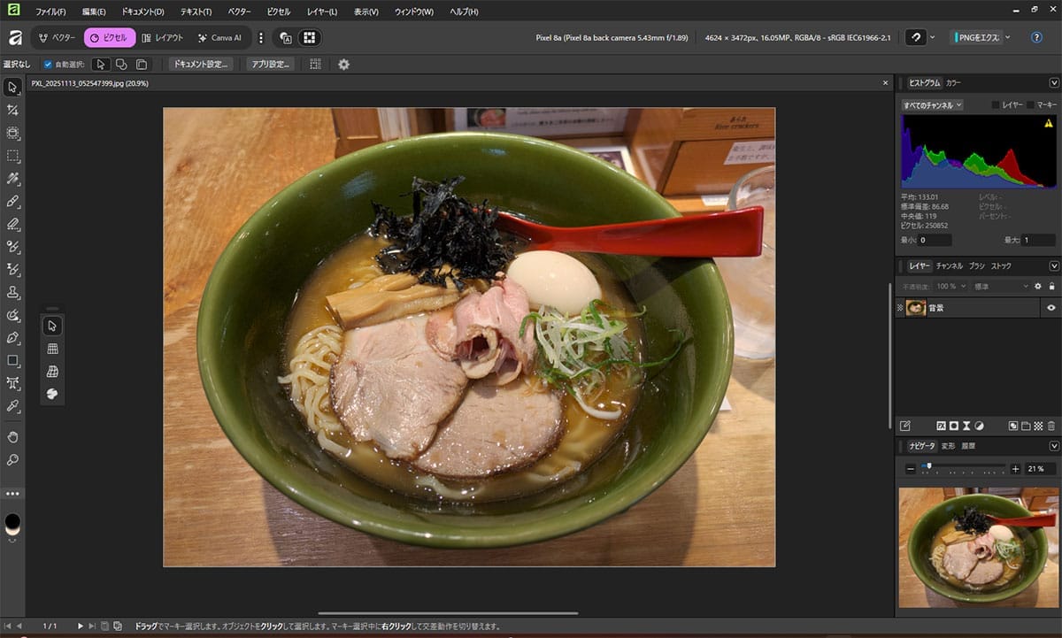The image size is (1062, 638).
Task: Lock the layer with the padlock icon
Action: pos(1051,286)
